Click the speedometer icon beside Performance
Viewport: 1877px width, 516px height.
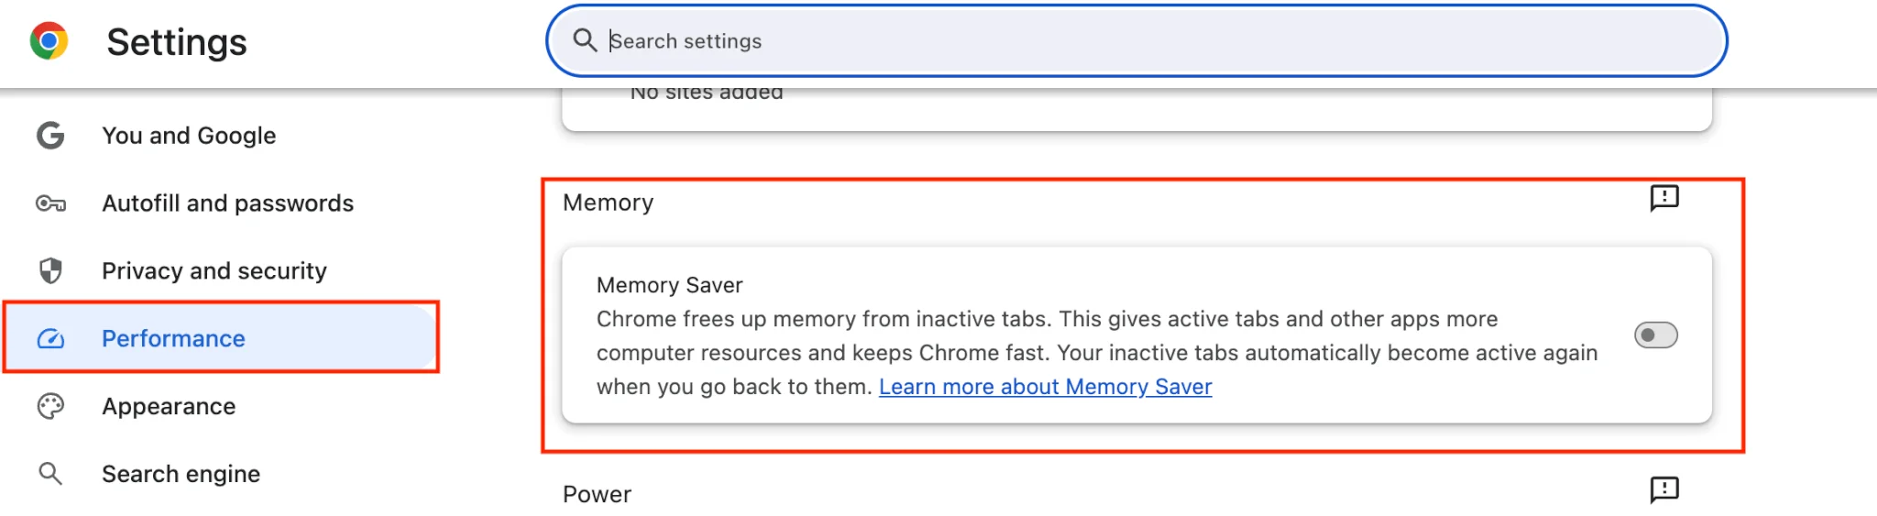[x=50, y=339]
